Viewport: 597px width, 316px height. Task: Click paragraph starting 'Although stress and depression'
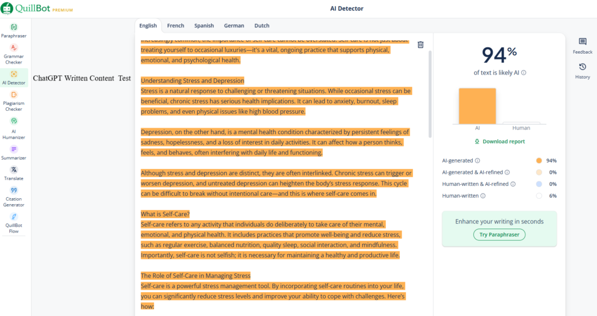pyautogui.click(x=276, y=184)
